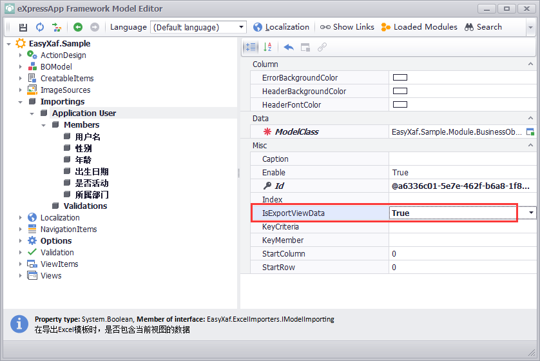Viewport: 540px width, 361px height.
Task: Click the Caption value field
Action: coord(461,159)
